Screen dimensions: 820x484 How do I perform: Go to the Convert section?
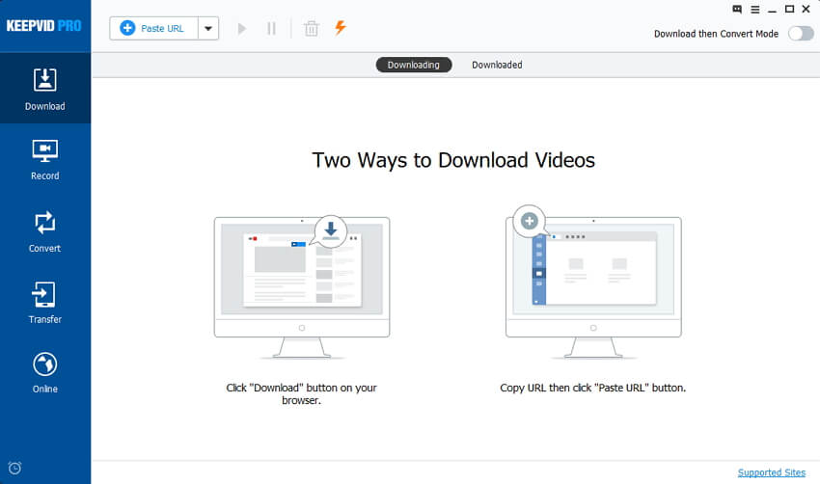pyautogui.click(x=45, y=231)
